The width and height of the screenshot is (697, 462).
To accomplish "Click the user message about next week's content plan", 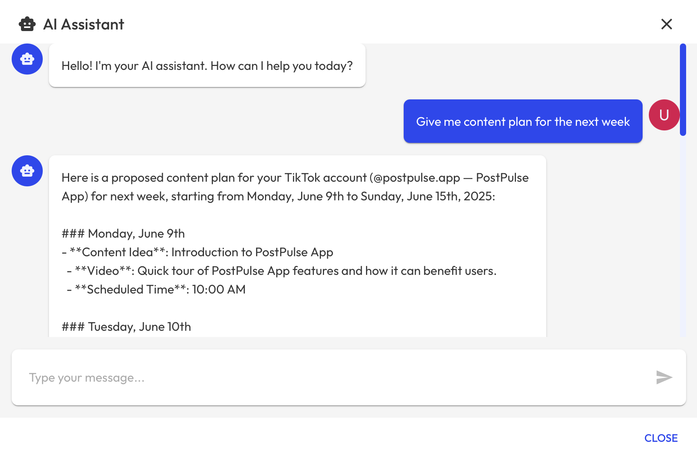I will click(x=523, y=122).
